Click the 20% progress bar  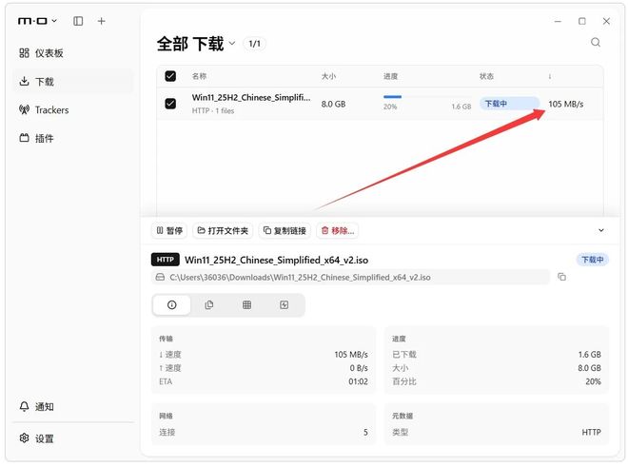427,97
